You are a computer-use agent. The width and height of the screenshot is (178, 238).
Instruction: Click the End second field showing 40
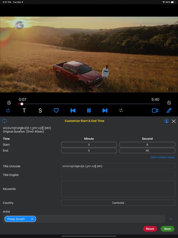[x=147, y=151]
